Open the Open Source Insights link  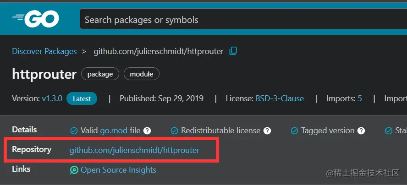(x=118, y=170)
